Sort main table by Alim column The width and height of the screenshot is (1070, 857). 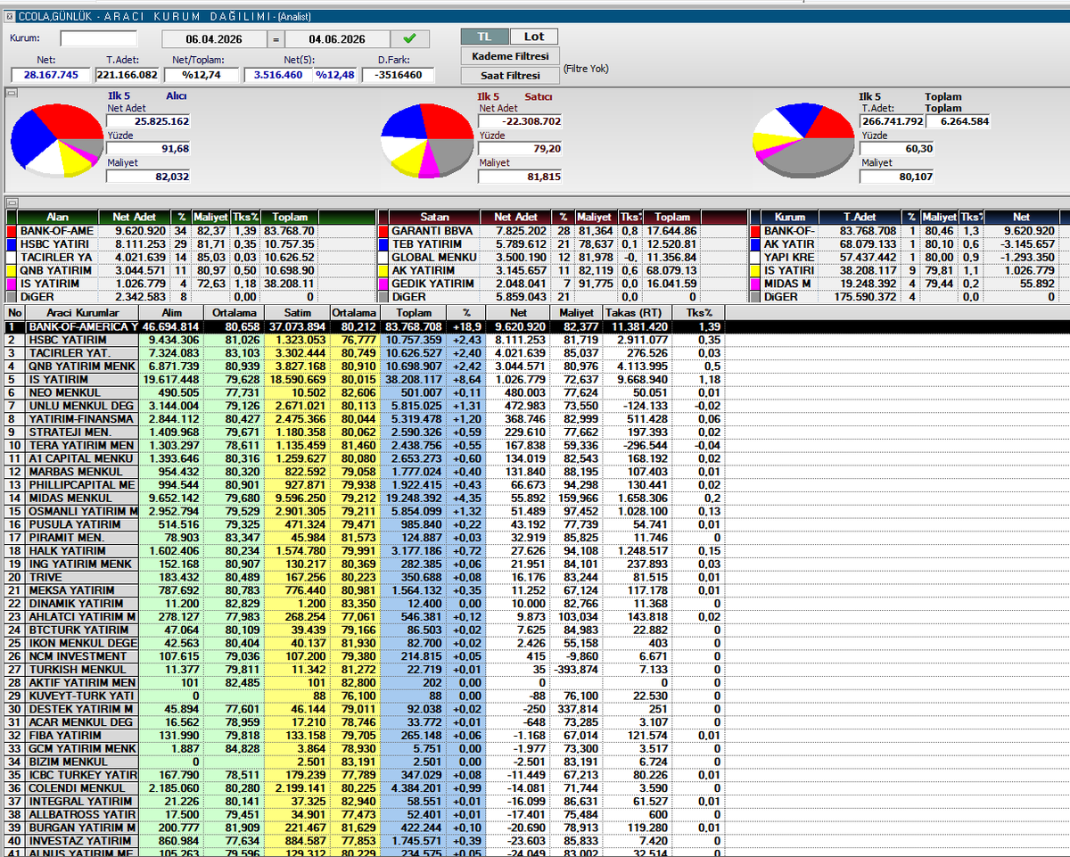[x=170, y=313]
